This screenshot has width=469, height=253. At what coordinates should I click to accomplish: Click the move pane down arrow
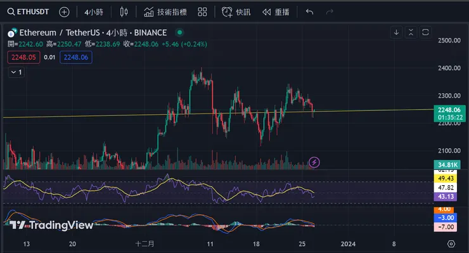tap(396, 32)
